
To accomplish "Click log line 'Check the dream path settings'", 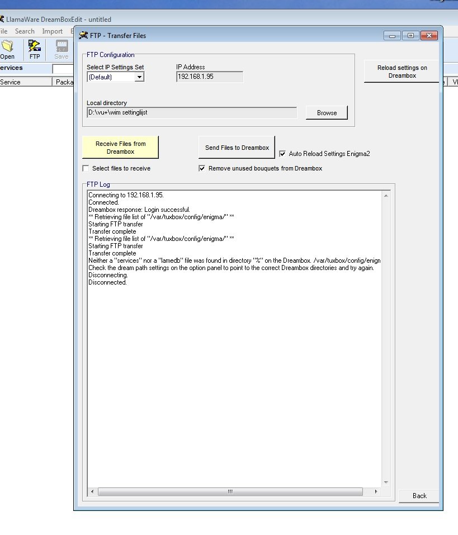I will click(x=231, y=268).
